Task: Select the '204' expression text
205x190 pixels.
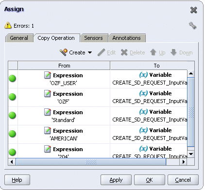Action: pyautogui.click(x=63, y=156)
